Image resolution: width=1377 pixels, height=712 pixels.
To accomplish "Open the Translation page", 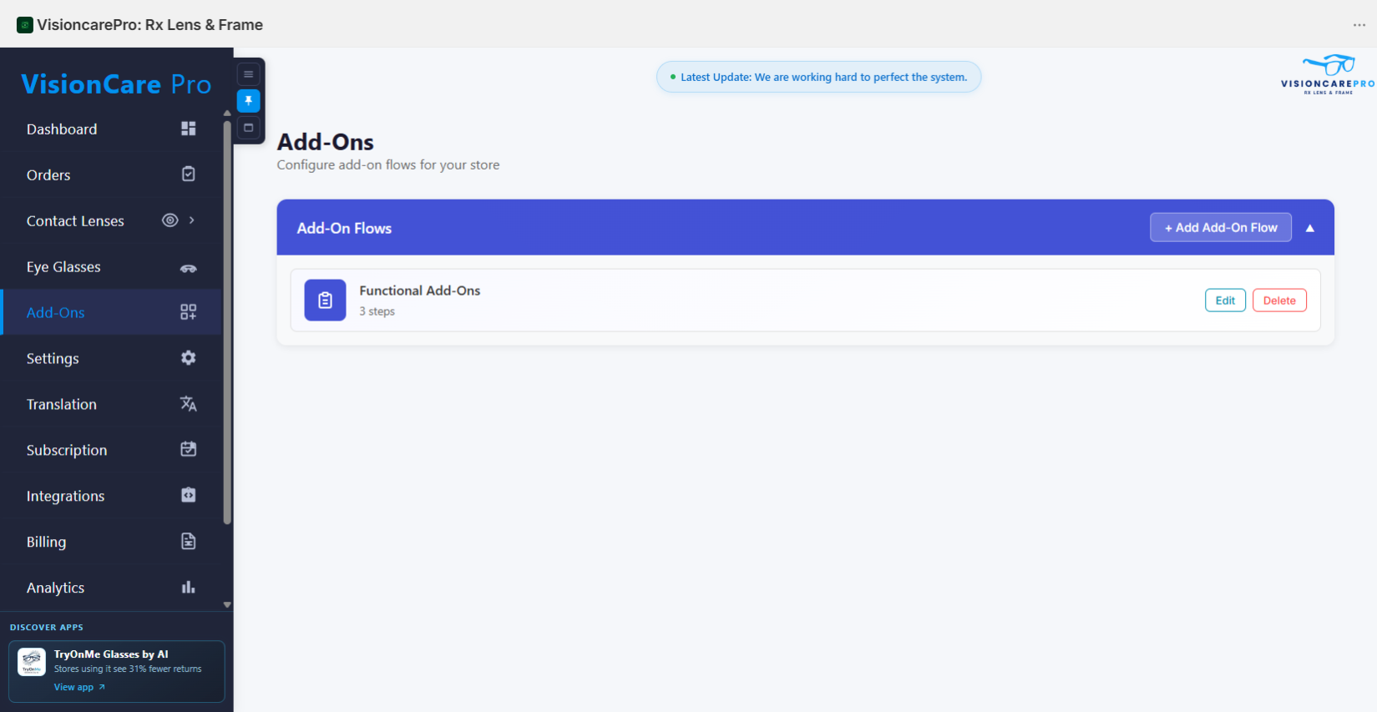I will click(x=112, y=404).
